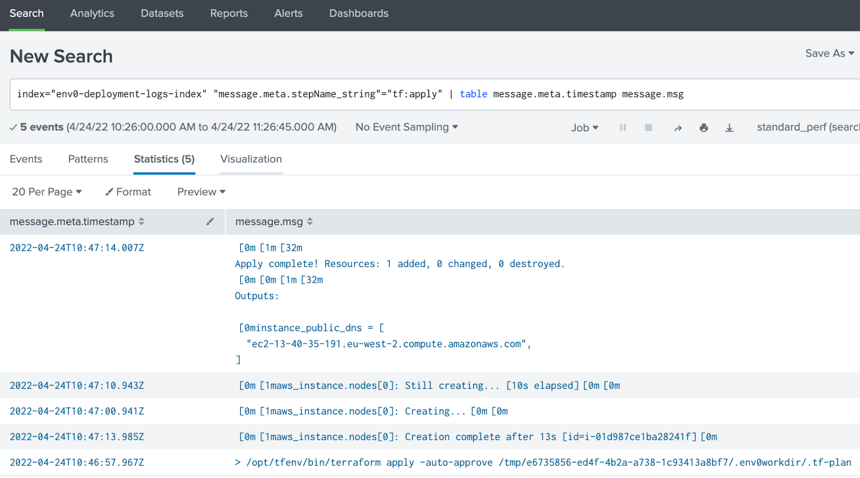Click the 'Creation complete after 13s' message
This screenshot has width=860, height=478.
478,437
